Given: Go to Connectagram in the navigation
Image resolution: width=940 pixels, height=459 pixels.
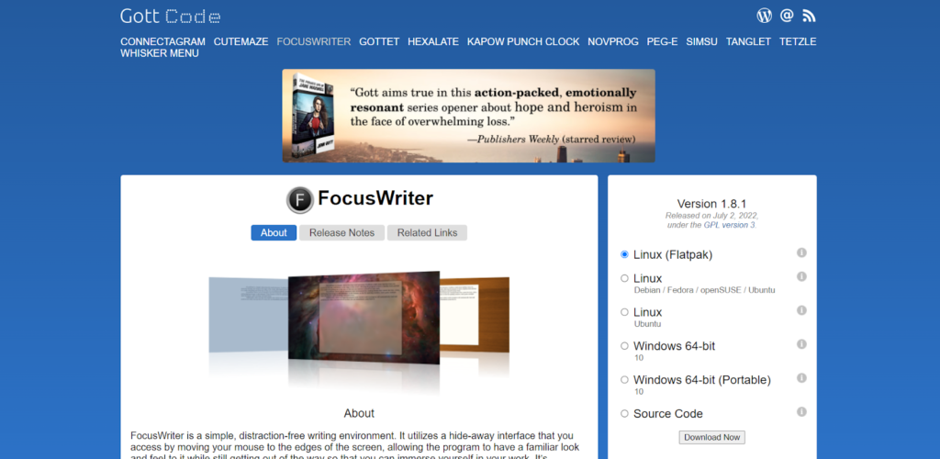Looking at the screenshot, I should click(x=162, y=42).
